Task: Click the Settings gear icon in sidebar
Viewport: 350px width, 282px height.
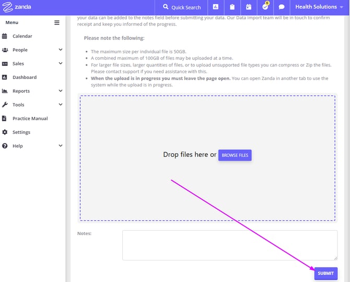Action: (5, 132)
